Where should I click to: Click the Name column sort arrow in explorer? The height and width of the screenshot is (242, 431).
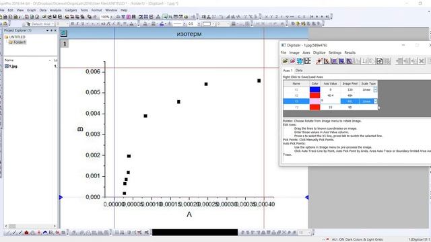pos(50,60)
